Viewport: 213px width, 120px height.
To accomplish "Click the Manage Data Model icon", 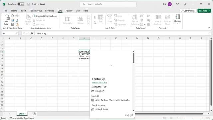I will 149,24.
